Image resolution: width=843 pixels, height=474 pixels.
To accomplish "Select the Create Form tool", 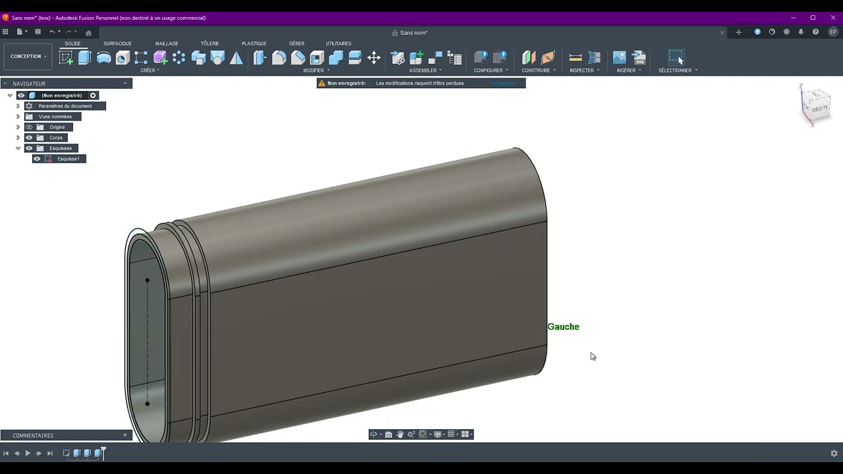I will [160, 58].
